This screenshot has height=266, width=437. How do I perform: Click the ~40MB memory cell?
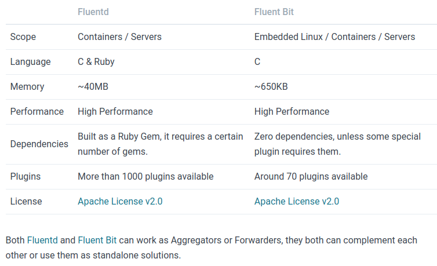point(93,86)
